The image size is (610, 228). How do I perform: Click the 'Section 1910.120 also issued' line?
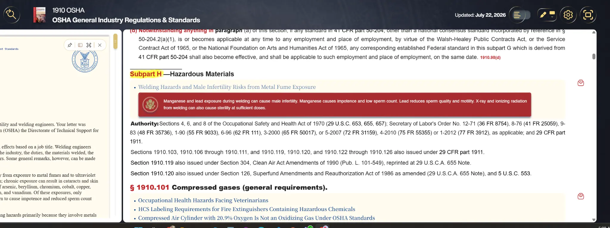(x=331, y=173)
